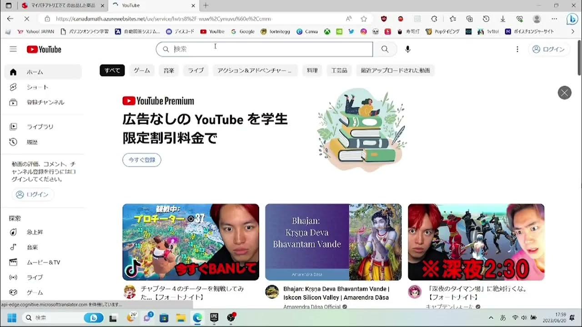This screenshot has height=327, width=582.
Task: Open the 深夜2:30 video thumbnail
Action: pos(476,242)
